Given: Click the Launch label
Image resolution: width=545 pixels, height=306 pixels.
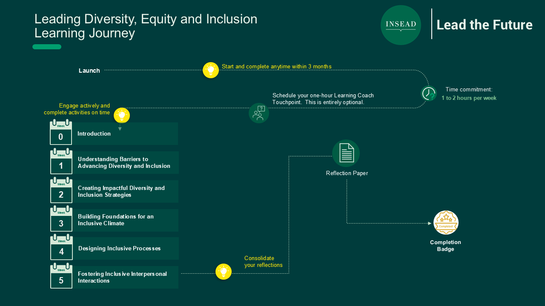Looking at the screenshot, I should (89, 71).
